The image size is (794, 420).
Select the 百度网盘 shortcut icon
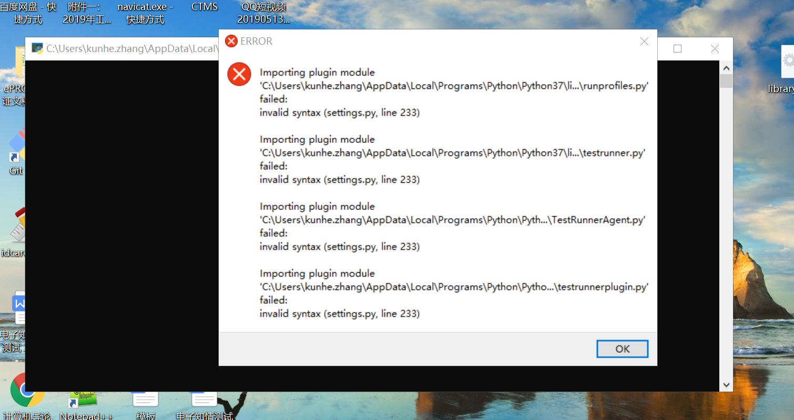[x=28, y=13]
